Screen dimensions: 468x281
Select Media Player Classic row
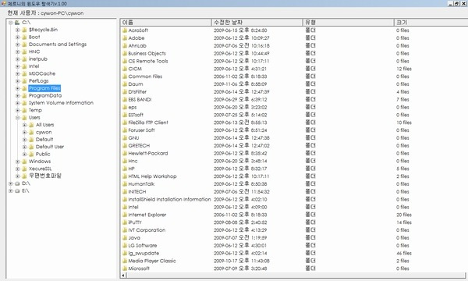294,261
